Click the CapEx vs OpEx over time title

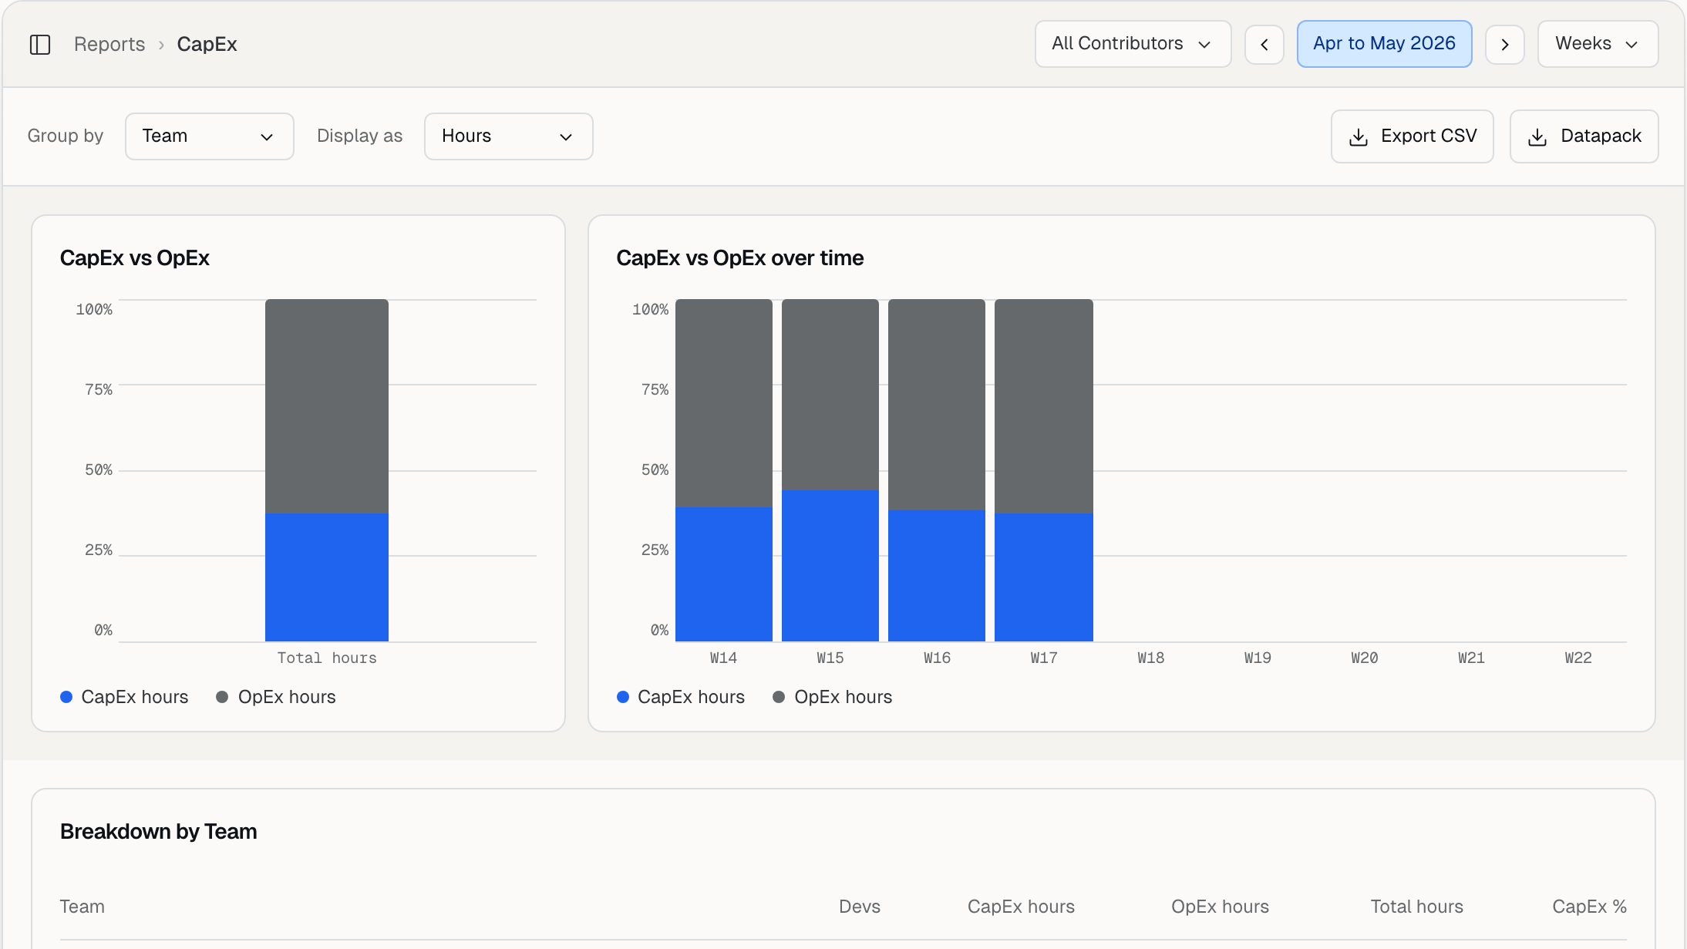[739, 258]
